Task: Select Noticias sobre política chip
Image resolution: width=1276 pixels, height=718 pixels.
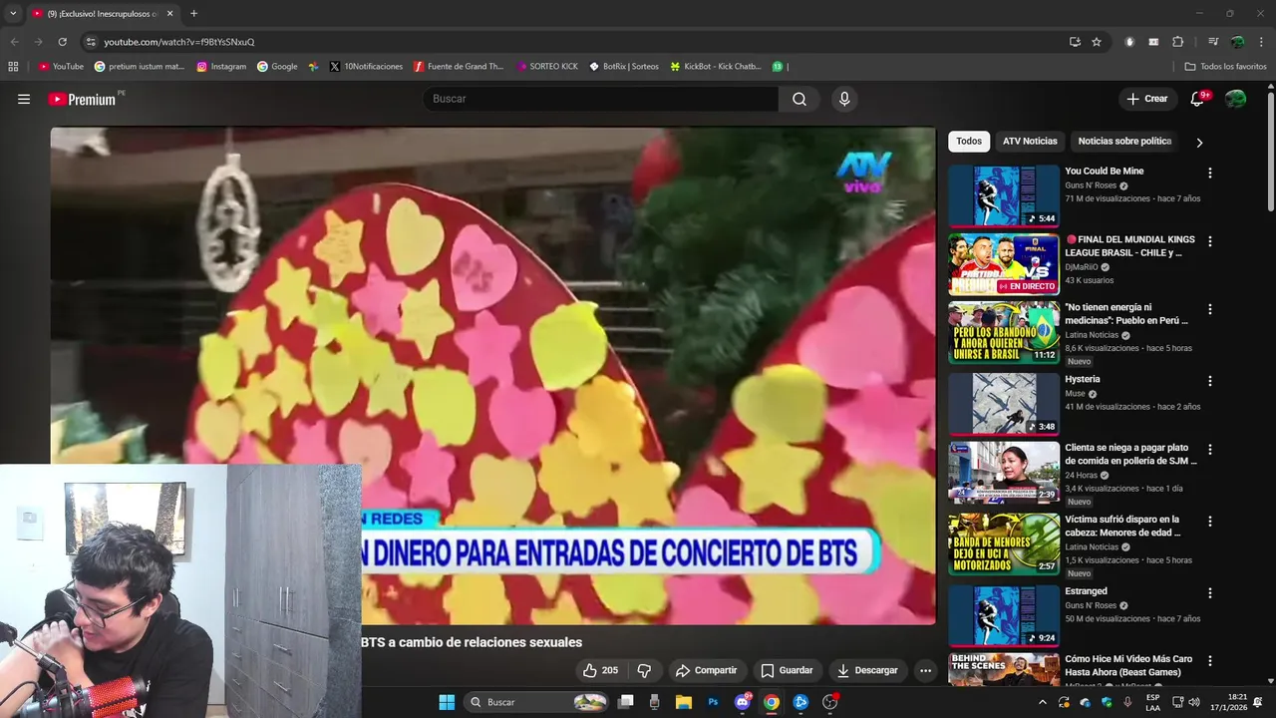Action: click(x=1124, y=142)
